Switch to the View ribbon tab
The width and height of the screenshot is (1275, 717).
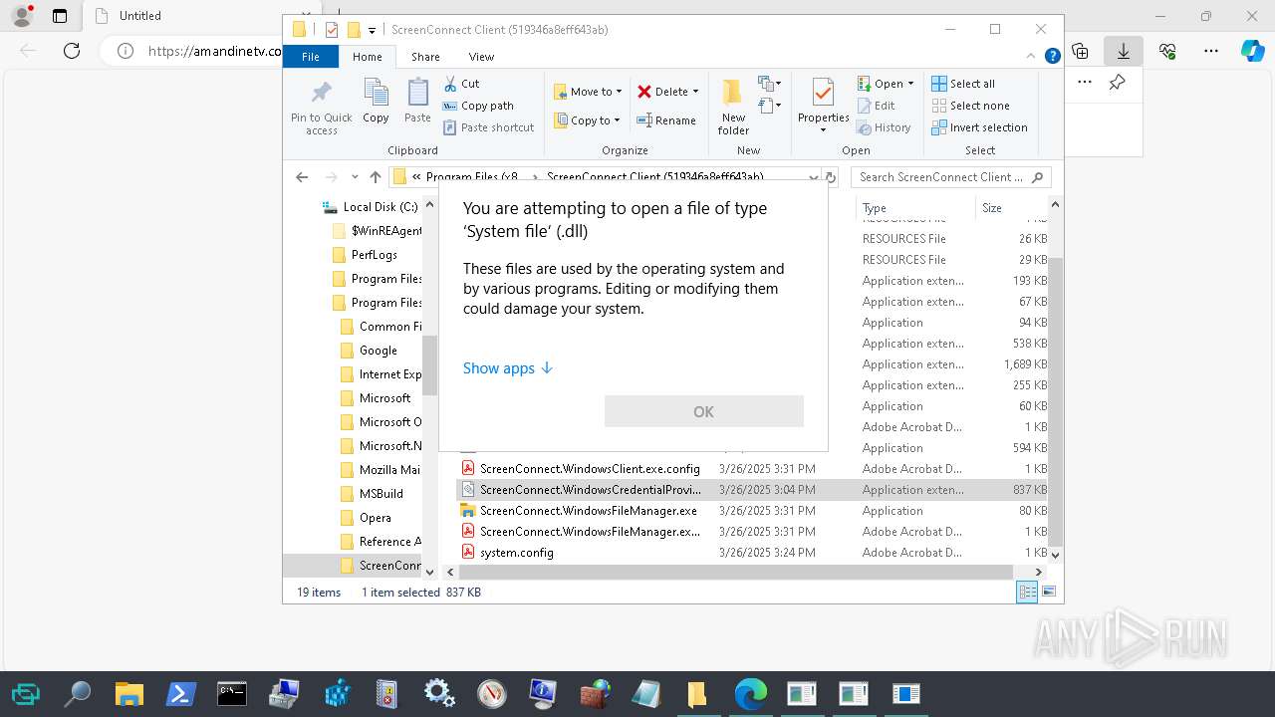click(481, 57)
